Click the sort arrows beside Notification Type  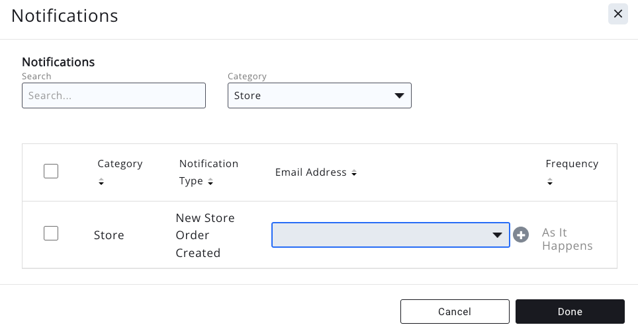click(x=210, y=182)
